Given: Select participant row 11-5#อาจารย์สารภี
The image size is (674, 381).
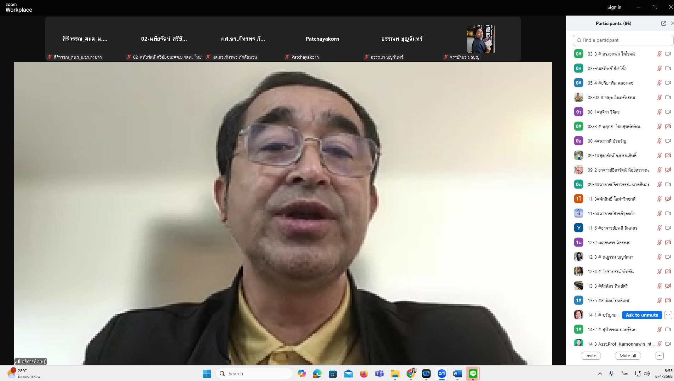Looking at the screenshot, I should (x=623, y=213).
